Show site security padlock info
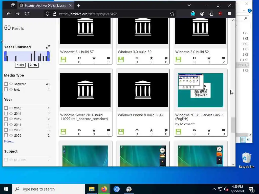Image resolution: width=259 pixels, height=194 pixels. pos(55,14)
